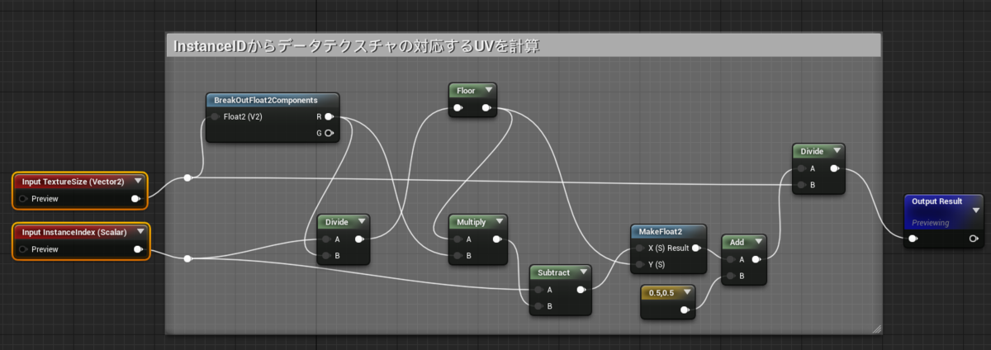Click the Subtract node input pin A

[538, 290]
